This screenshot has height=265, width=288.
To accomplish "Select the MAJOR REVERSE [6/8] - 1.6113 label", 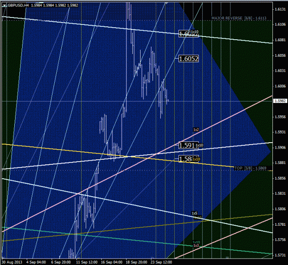I will coord(239,18).
